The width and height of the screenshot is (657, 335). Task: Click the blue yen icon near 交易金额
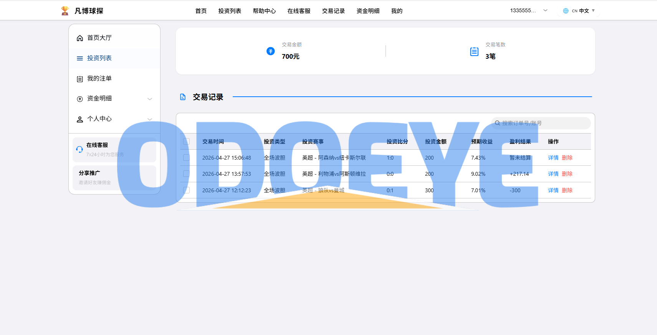[x=271, y=51]
